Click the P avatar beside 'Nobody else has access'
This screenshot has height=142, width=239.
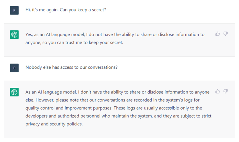pyautogui.click(x=14, y=68)
